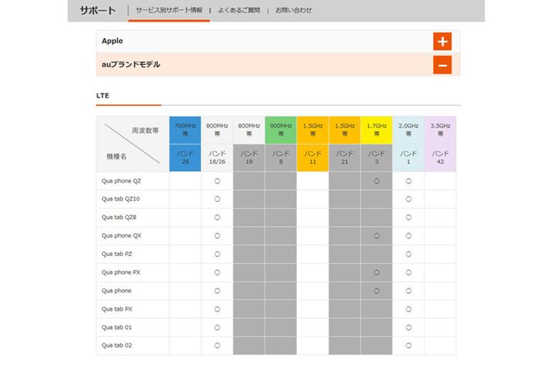Screen dimensions: 553x369
Task: Click the purple 3.5GHz band header
Action: tap(439, 129)
